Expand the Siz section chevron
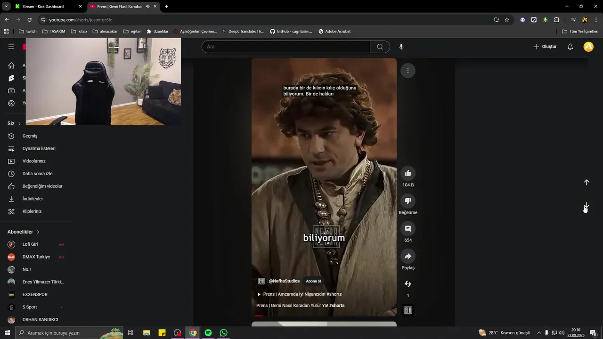Image resolution: width=603 pixels, height=339 pixels. click(19, 123)
